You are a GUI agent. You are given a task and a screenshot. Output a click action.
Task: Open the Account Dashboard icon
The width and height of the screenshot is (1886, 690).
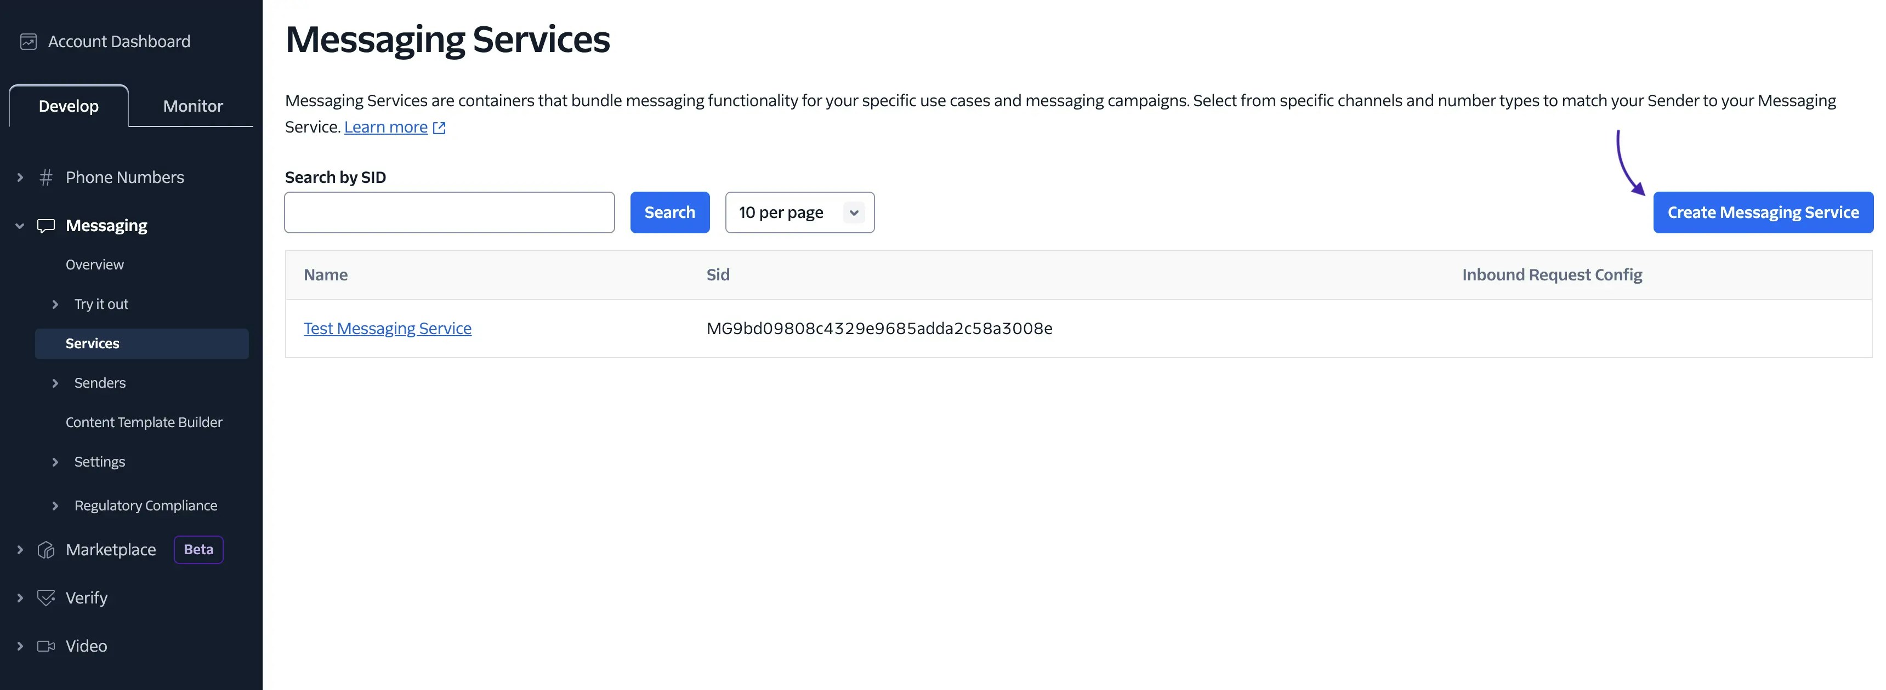[x=28, y=41]
